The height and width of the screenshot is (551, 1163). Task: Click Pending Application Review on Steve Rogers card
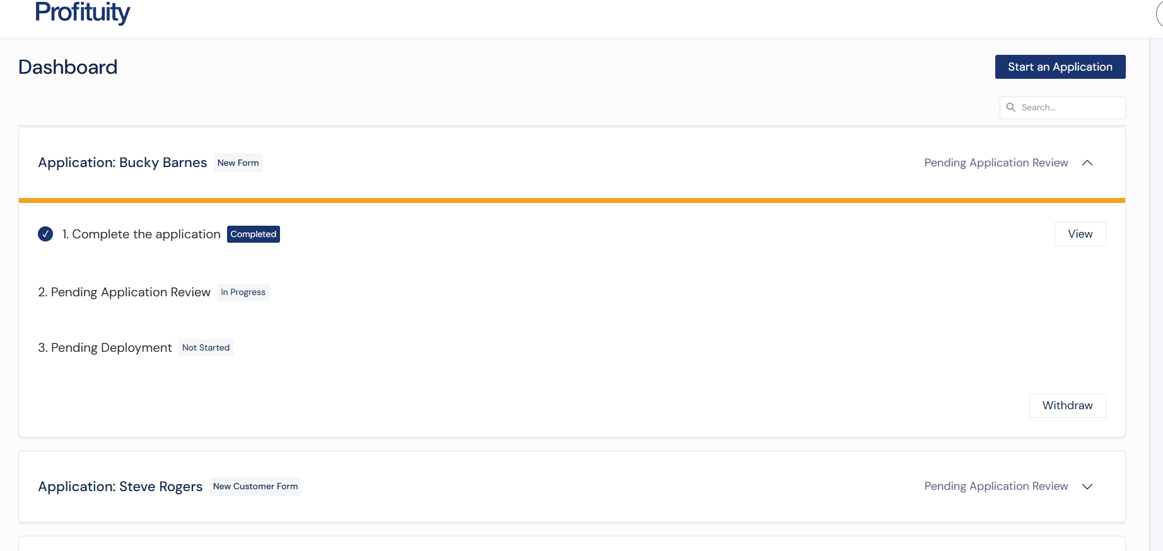[x=995, y=486]
